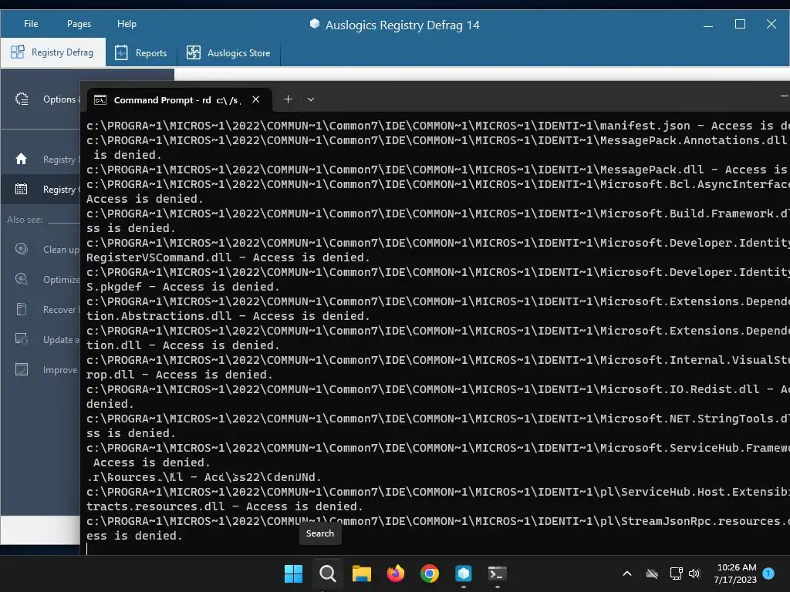Click the 'Microsoft.IO.Redist.dll' output line
The image size is (790, 592).
pos(438,389)
